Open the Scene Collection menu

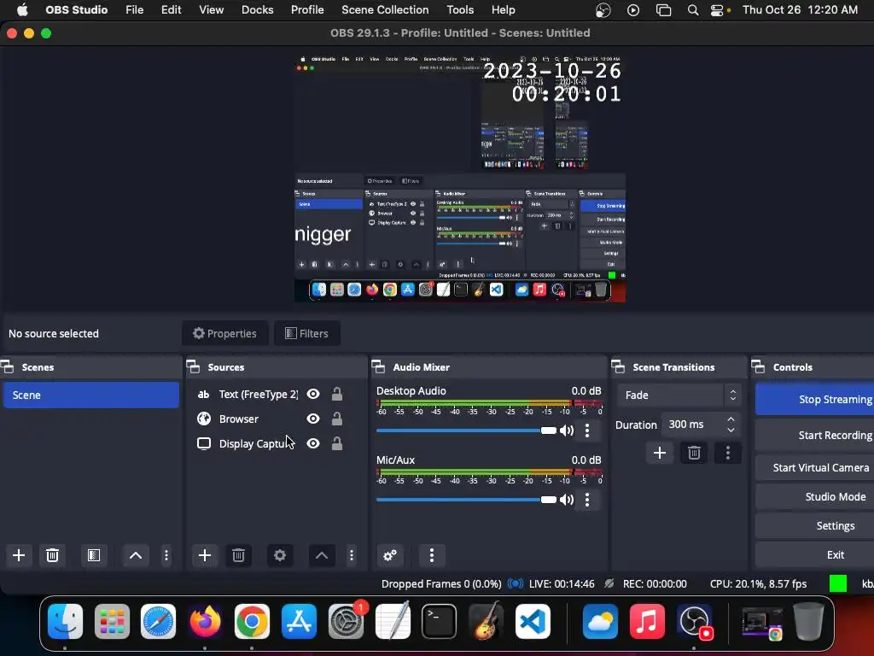click(x=385, y=10)
